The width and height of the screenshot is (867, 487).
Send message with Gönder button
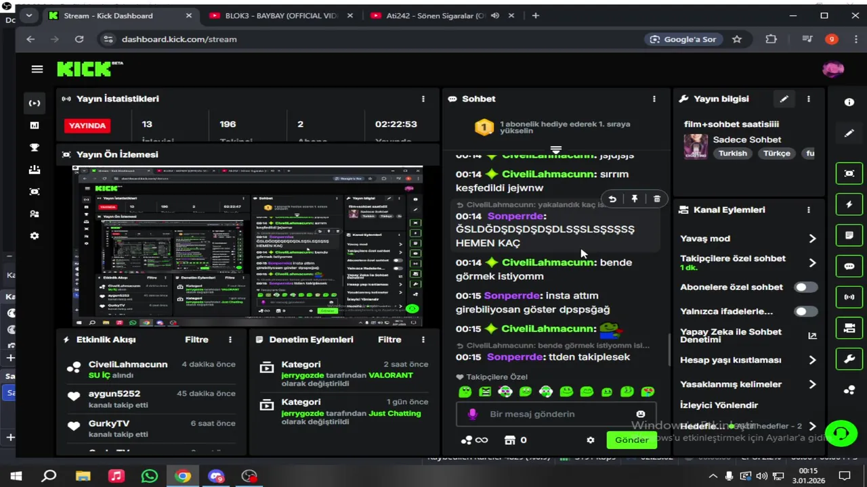tap(632, 440)
